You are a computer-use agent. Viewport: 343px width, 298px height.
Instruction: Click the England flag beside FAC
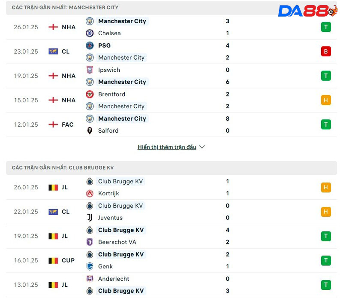pyautogui.click(x=53, y=125)
